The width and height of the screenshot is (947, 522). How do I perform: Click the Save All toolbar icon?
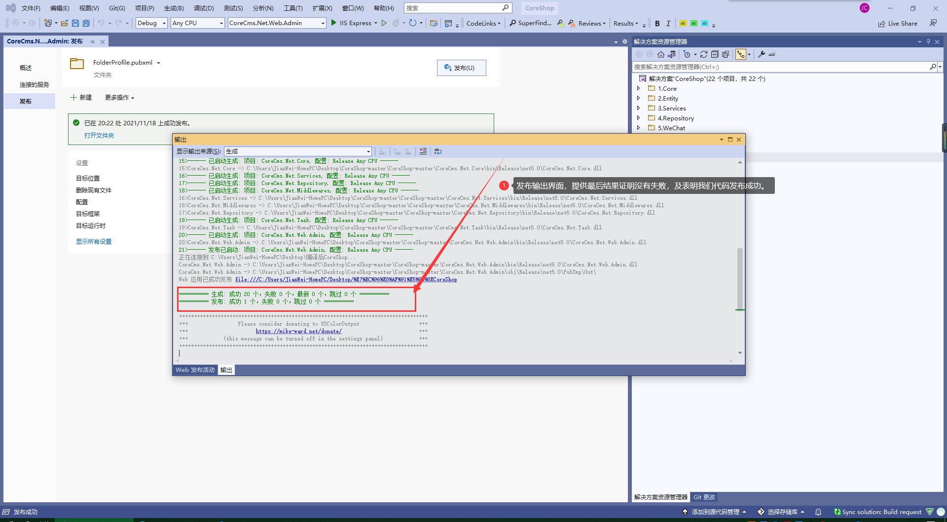pyautogui.click(x=86, y=23)
